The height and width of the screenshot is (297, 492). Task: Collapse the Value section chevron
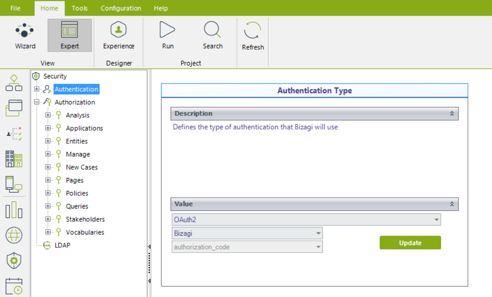452,204
